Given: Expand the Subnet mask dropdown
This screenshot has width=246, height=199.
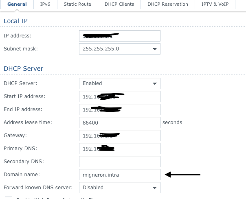Looking at the screenshot, I should [x=119, y=49].
